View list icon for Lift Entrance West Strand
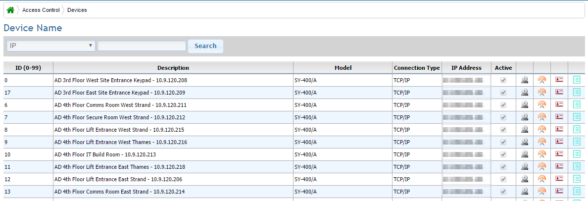Screen dimensions: 588x201 click(x=577, y=129)
